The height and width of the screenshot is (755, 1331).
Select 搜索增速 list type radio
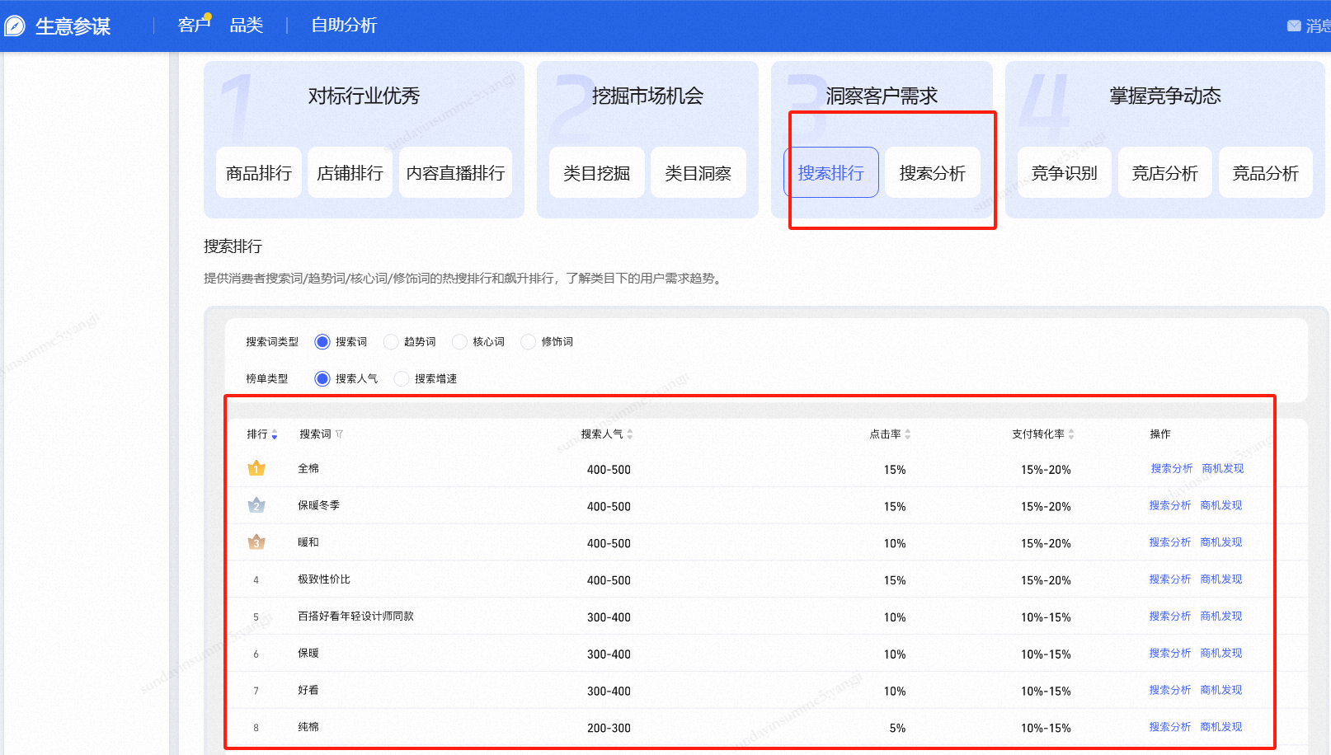pyautogui.click(x=402, y=379)
